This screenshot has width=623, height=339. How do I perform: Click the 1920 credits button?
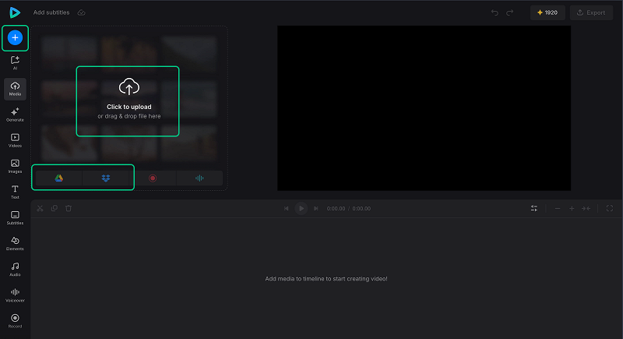click(547, 12)
